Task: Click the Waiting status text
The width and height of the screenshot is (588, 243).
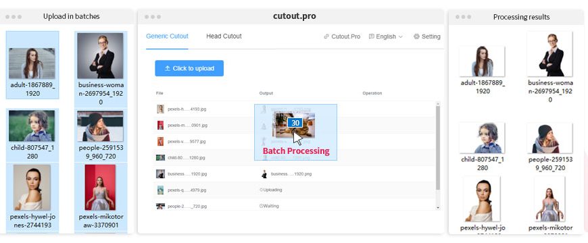Action: (271, 206)
